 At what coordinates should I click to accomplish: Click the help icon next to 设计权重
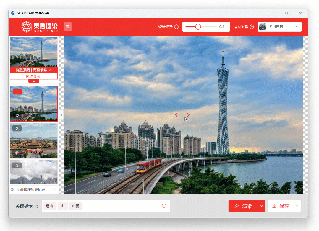pos(176,27)
